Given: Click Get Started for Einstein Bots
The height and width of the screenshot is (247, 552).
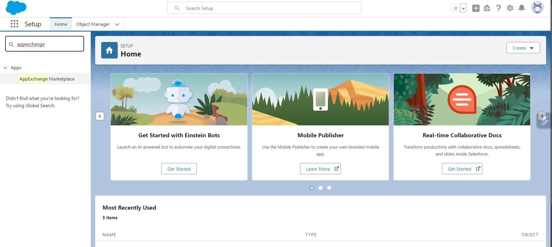Looking at the screenshot, I should tap(179, 169).
